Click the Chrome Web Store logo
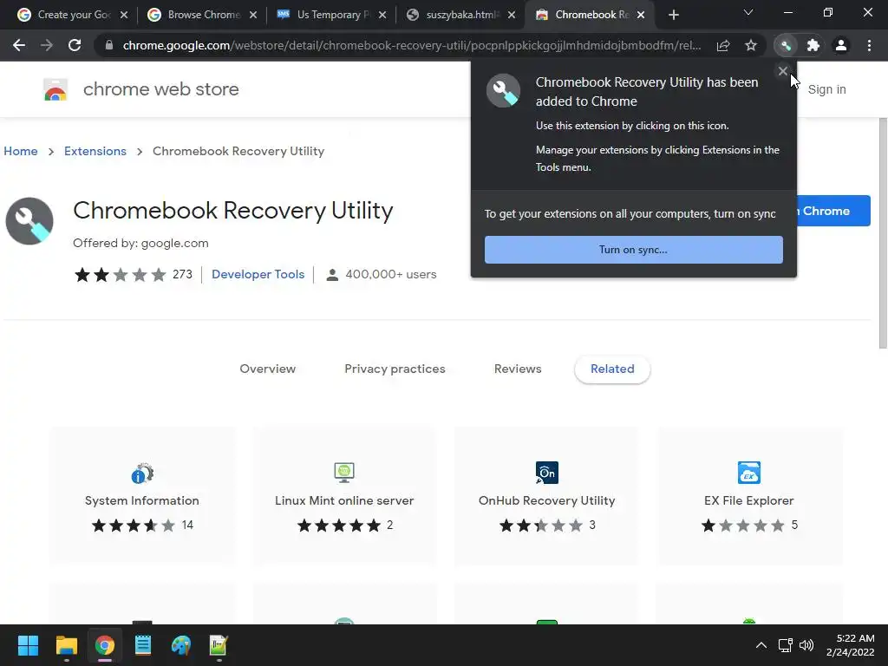The image size is (888, 666). pyautogui.click(x=55, y=89)
